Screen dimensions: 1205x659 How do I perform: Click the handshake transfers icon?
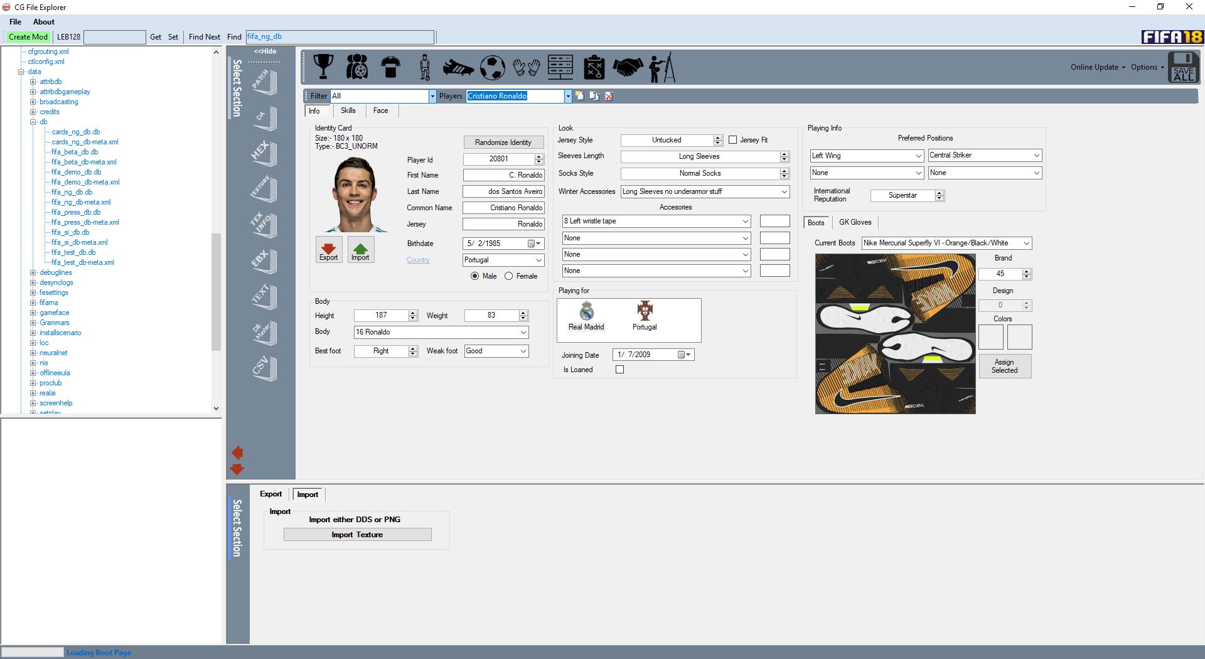(x=628, y=67)
